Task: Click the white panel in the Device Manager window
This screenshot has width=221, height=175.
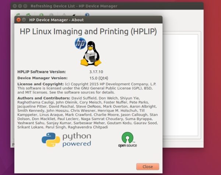Action: (180, 85)
